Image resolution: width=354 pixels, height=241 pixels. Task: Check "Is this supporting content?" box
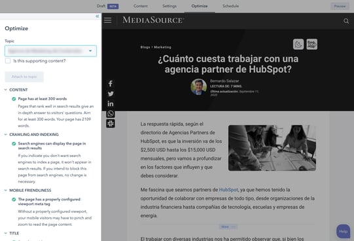pos(8,61)
